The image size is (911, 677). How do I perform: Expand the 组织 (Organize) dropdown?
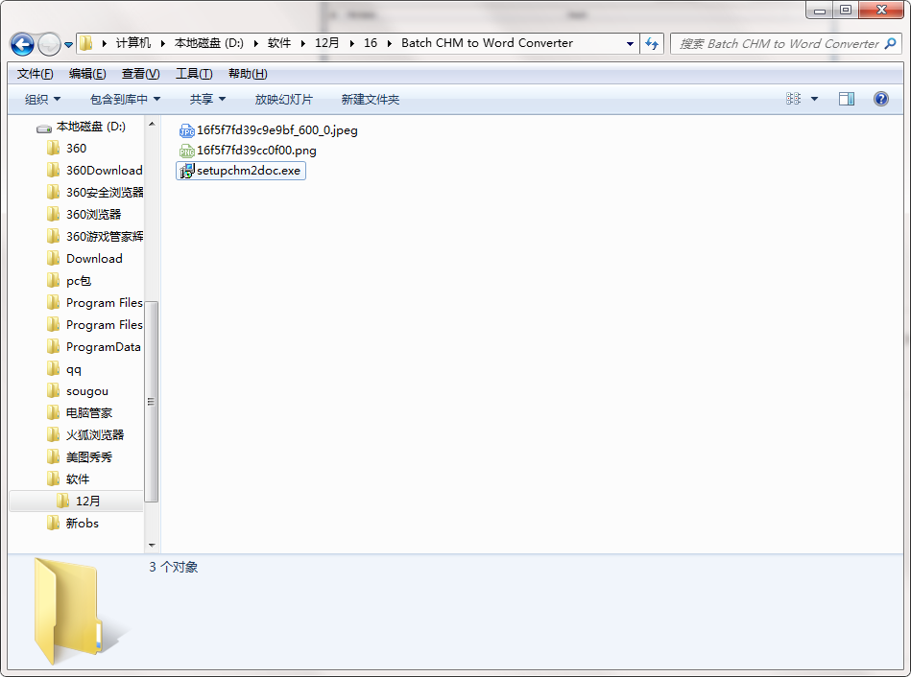42,99
